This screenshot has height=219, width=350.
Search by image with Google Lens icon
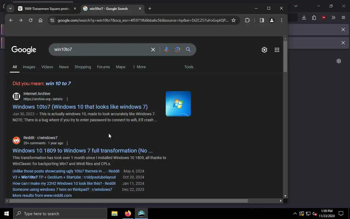[177, 50]
